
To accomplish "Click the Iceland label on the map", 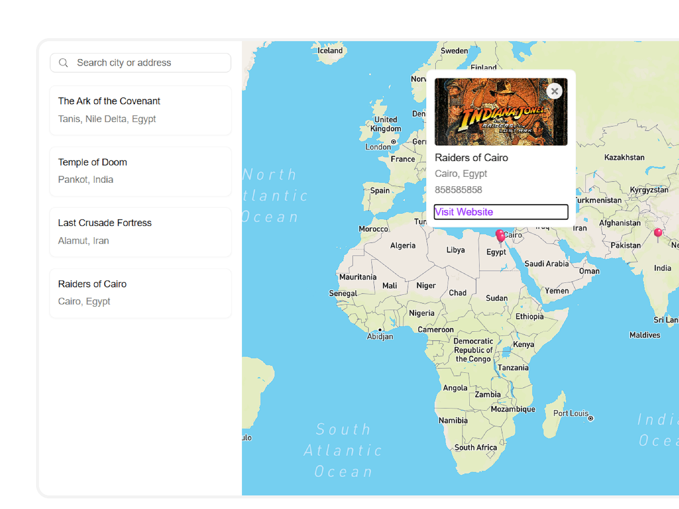I will pyautogui.click(x=330, y=50).
